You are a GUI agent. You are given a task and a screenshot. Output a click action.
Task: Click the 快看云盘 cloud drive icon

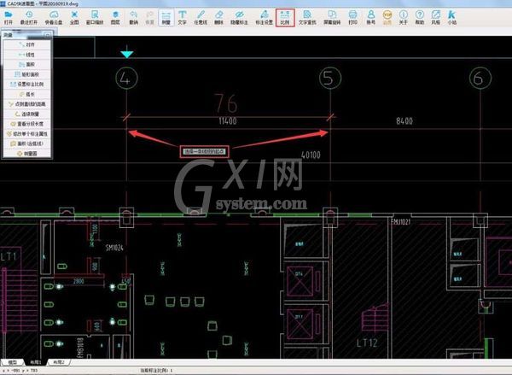point(54,17)
